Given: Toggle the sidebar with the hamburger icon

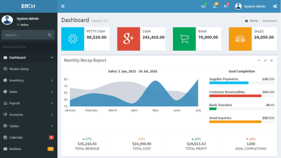Looking at the screenshot, I should [63, 6].
